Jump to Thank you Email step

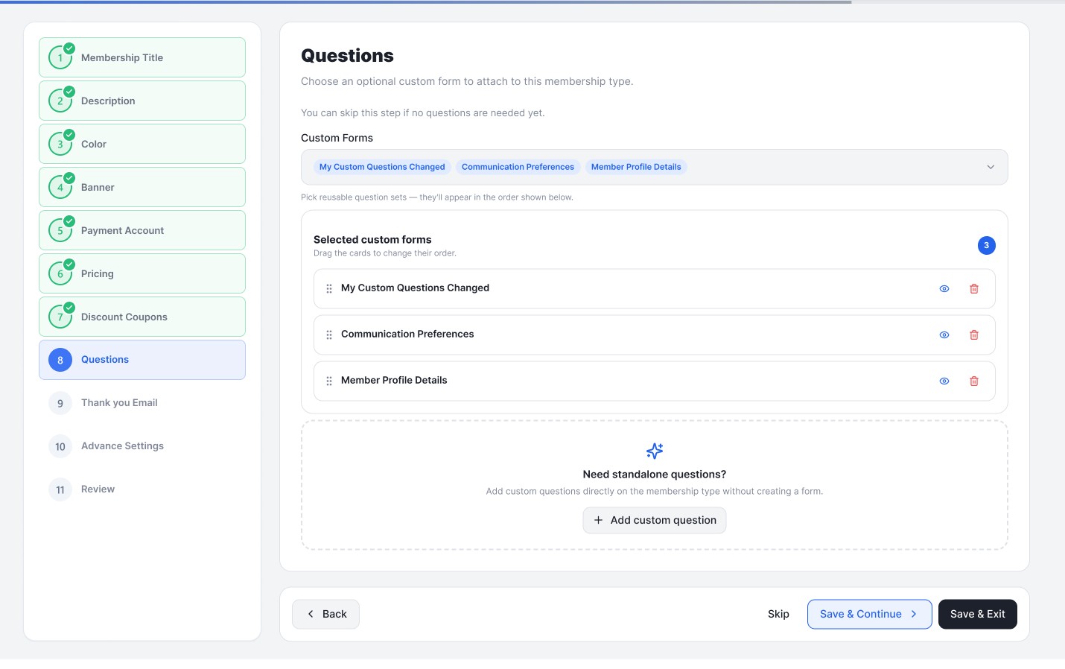pyautogui.click(x=142, y=403)
